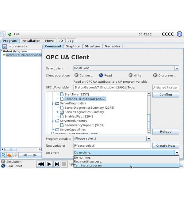184x199 pixels.
Task: Expand the ServerCapabilities tree node
Action: point(53,129)
